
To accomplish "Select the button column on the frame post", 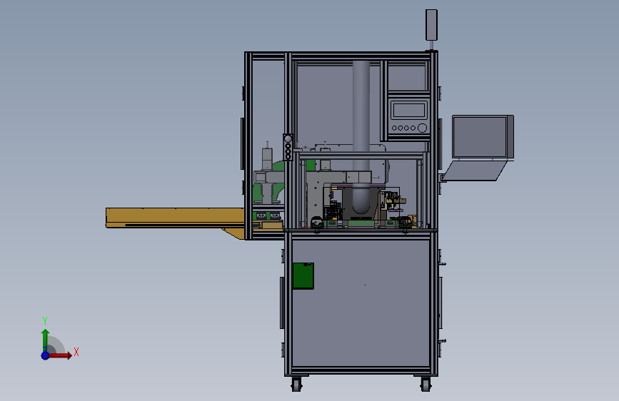I will coord(288,147).
